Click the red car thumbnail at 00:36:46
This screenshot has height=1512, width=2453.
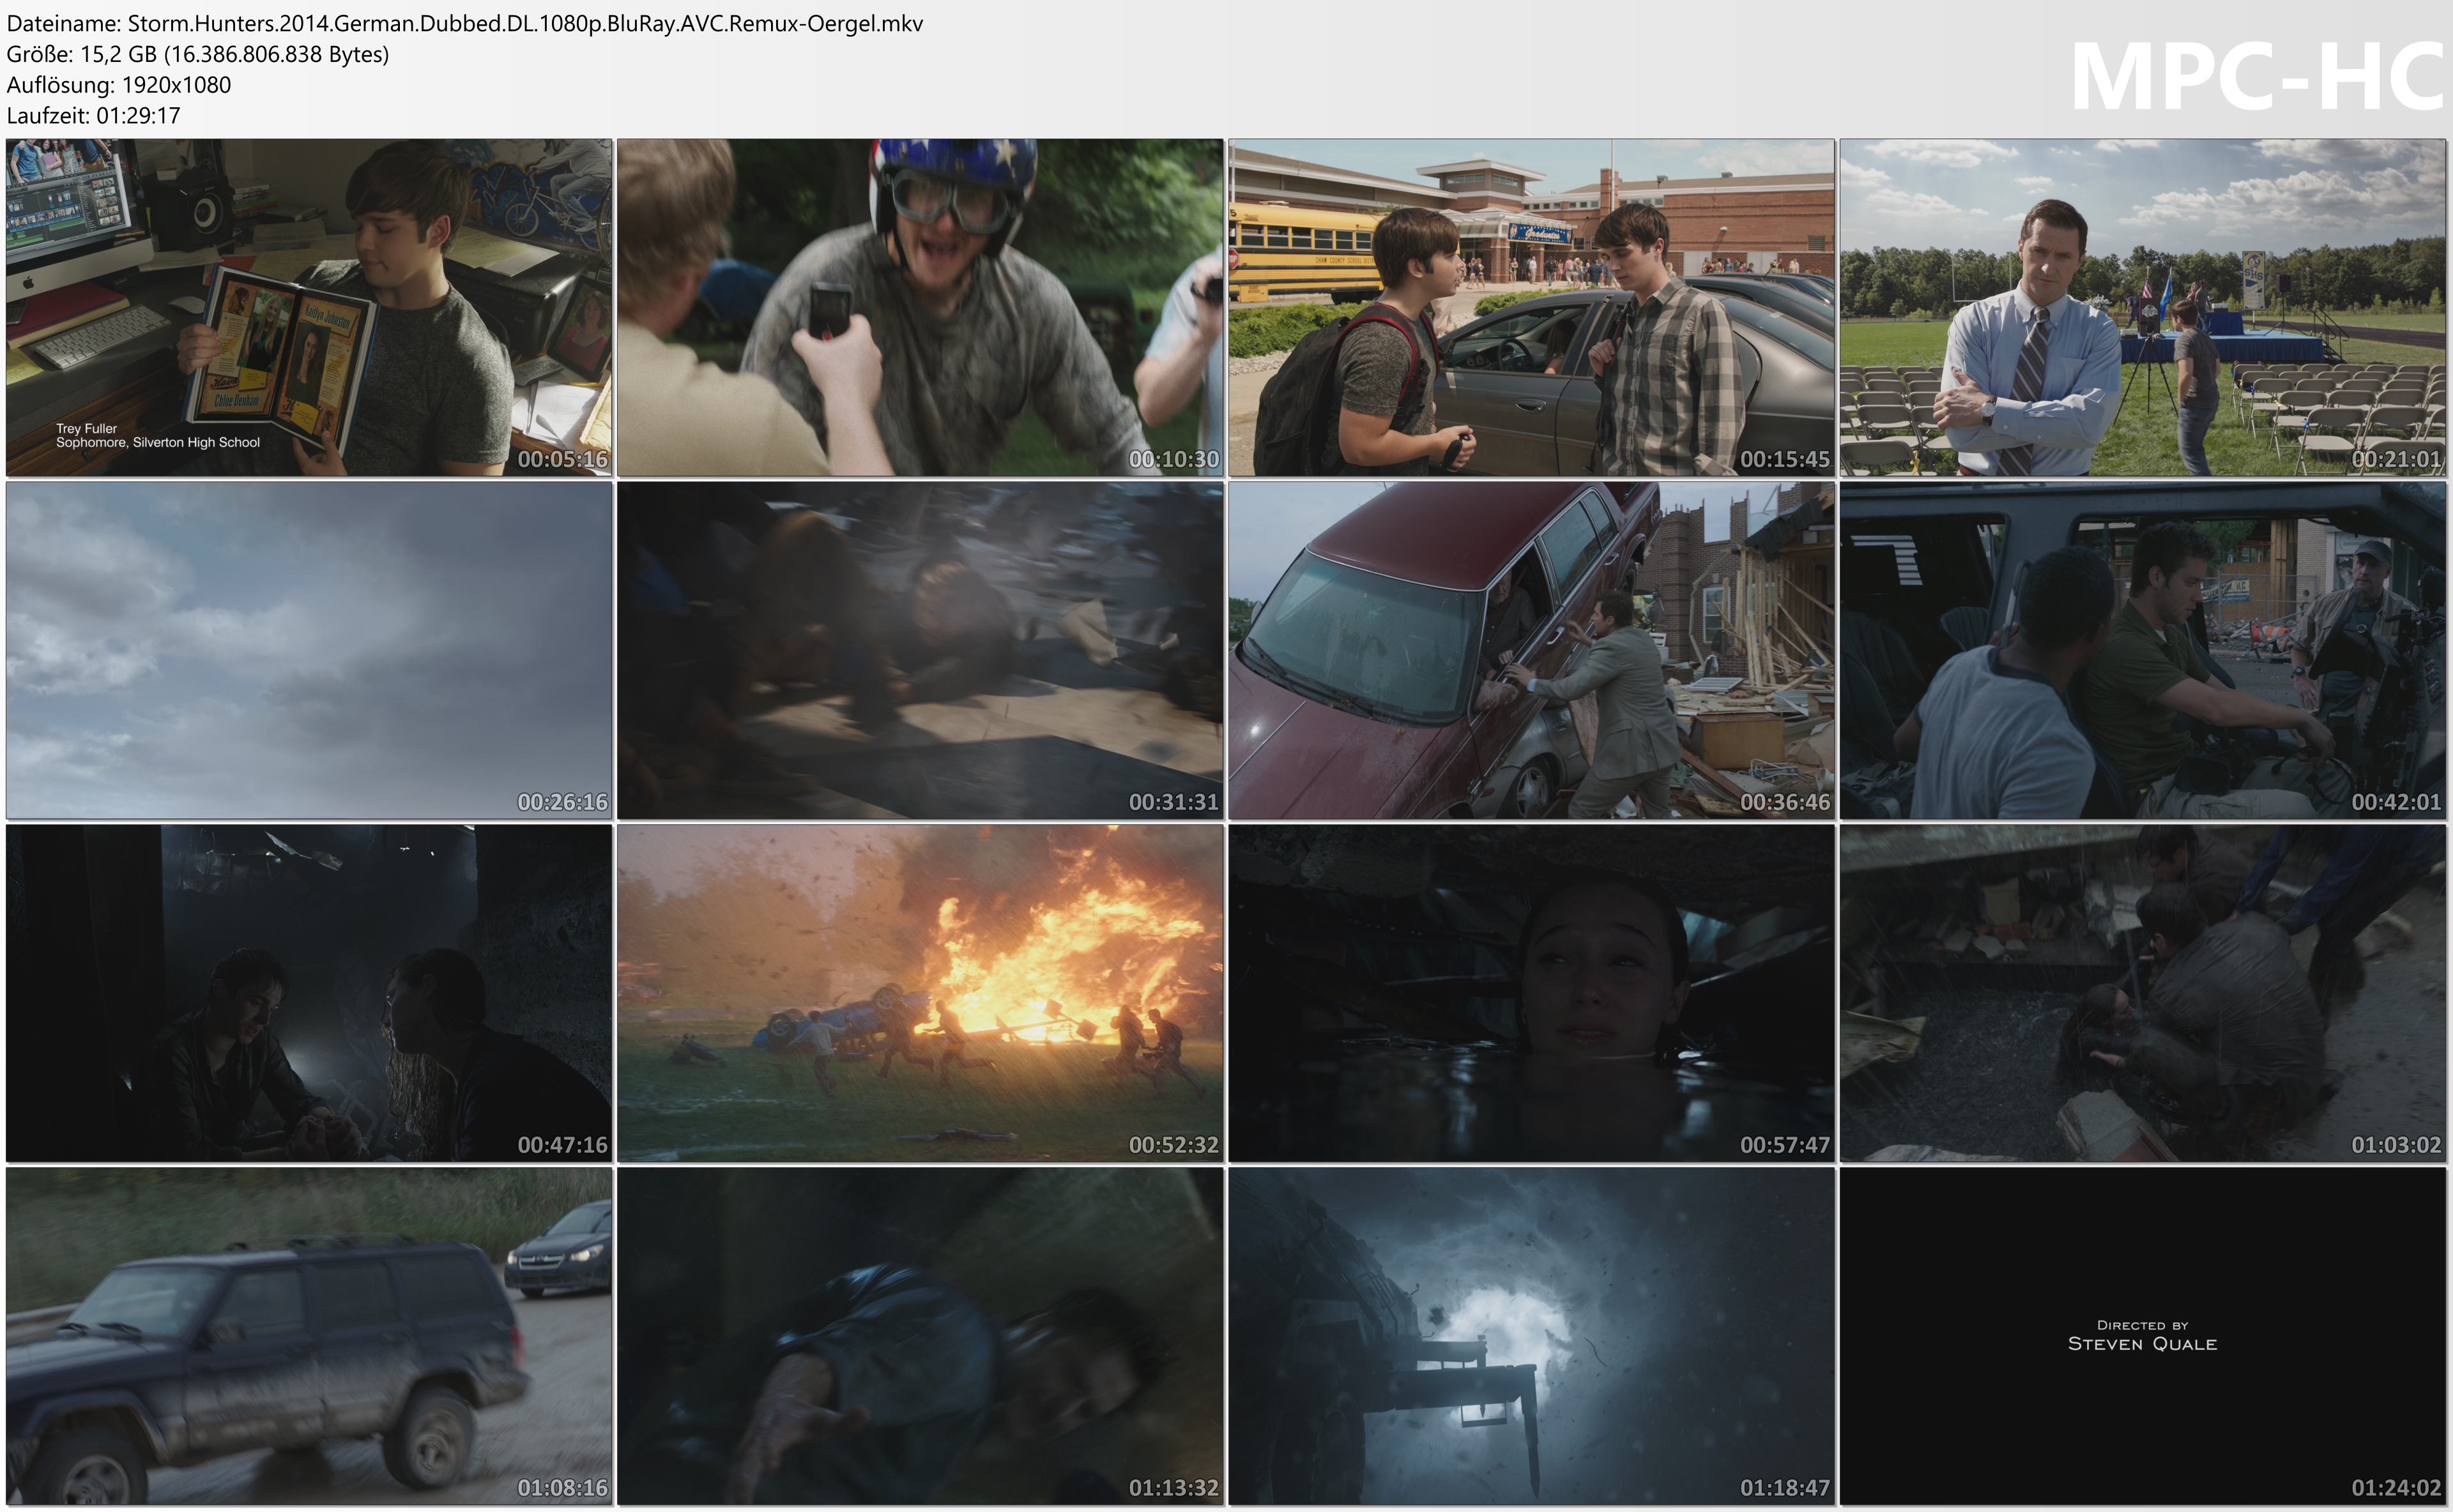(x=1531, y=650)
